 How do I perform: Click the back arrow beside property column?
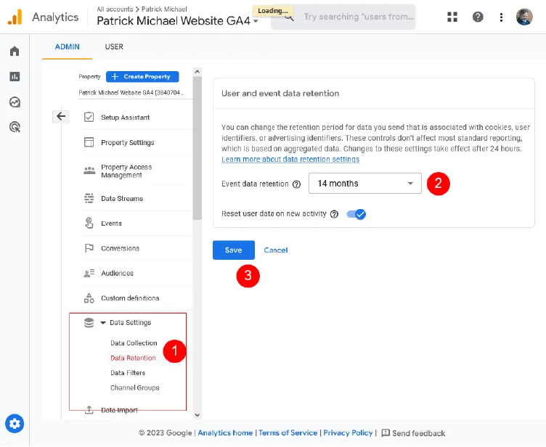click(x=61, y=116)
